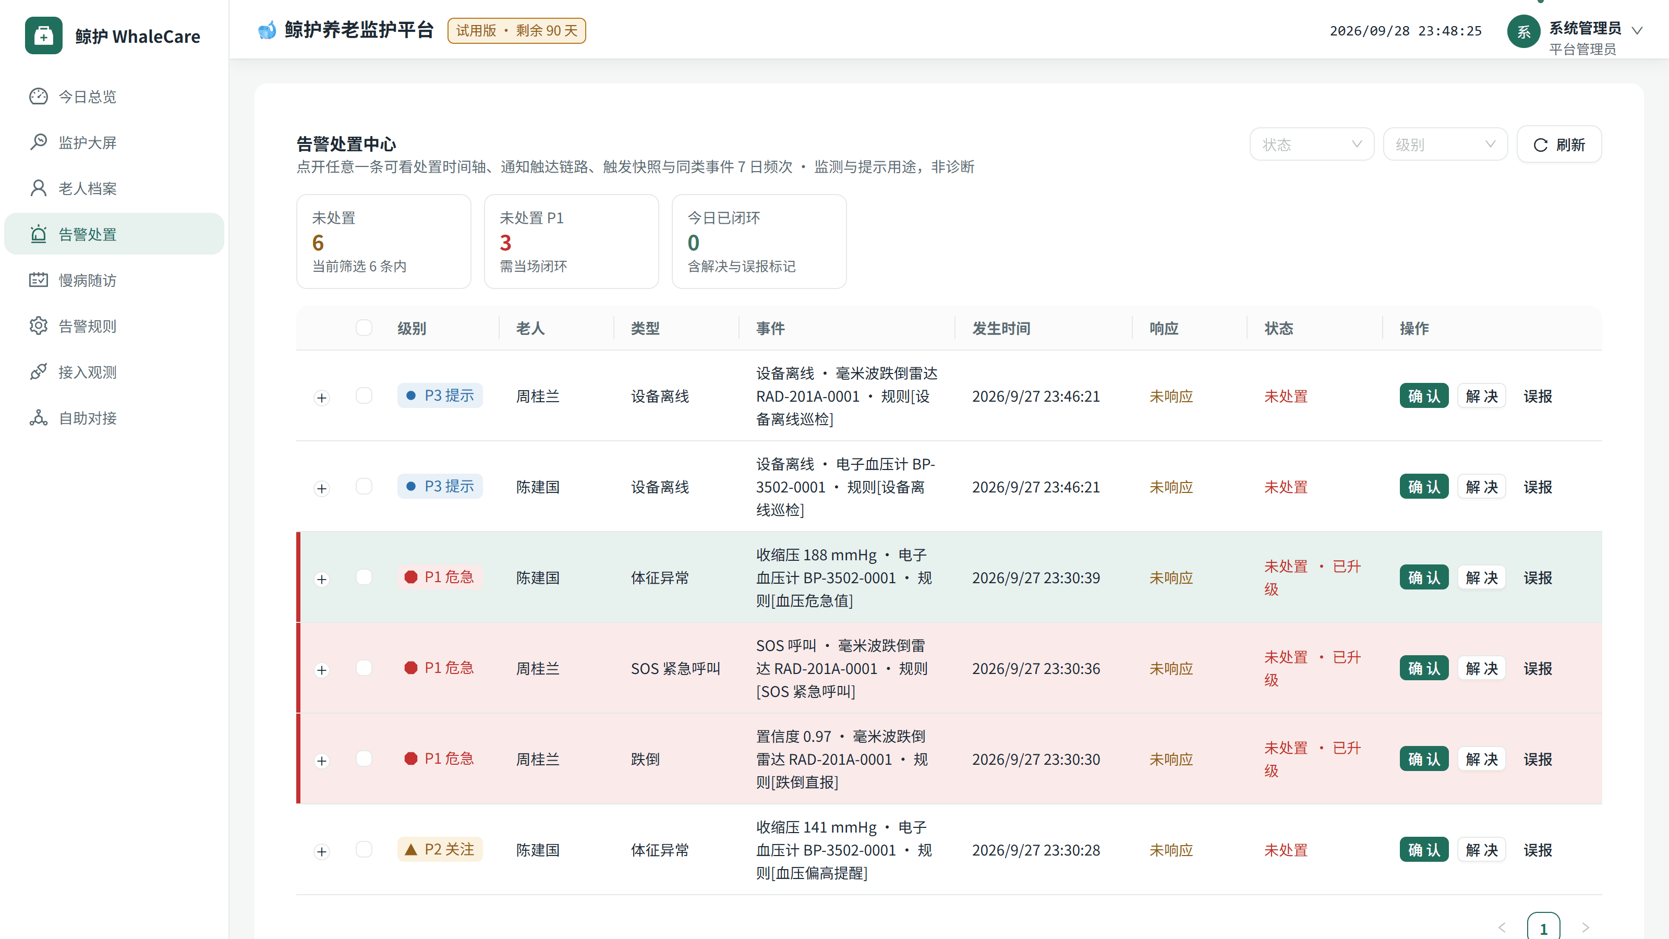Expand the 跌倒 alert row
Image resolution: width=1669 pixels, height=939 pixels.
coord(322,761)
